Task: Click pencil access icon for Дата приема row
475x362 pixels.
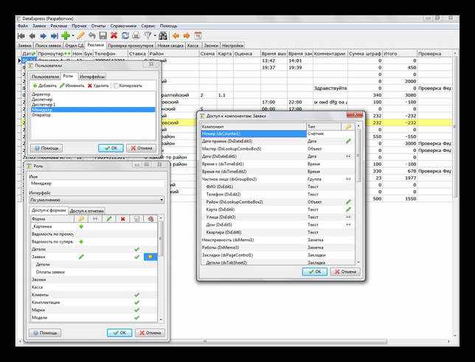Action: 348,141
